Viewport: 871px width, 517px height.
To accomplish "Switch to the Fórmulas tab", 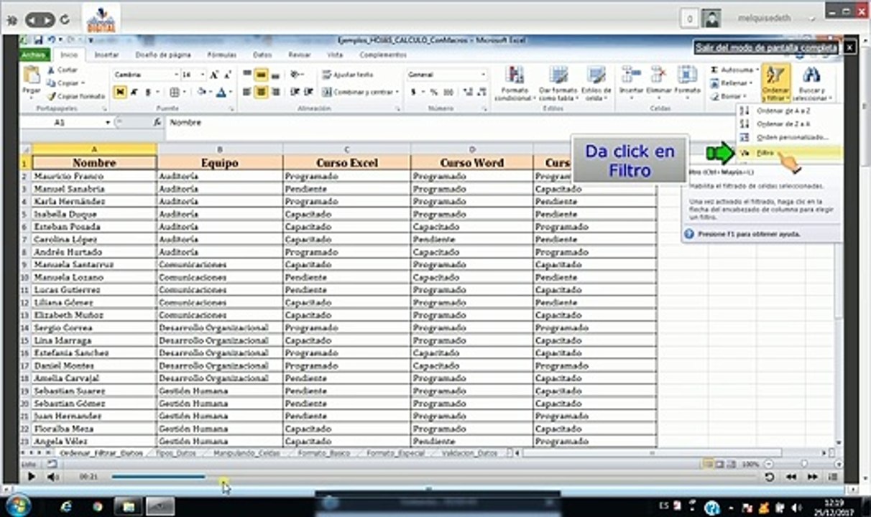I will tap(221, 55).
